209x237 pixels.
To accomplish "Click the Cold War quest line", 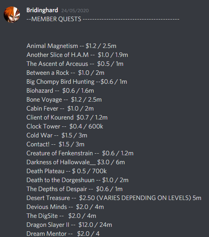I will [x=57, y=135].
